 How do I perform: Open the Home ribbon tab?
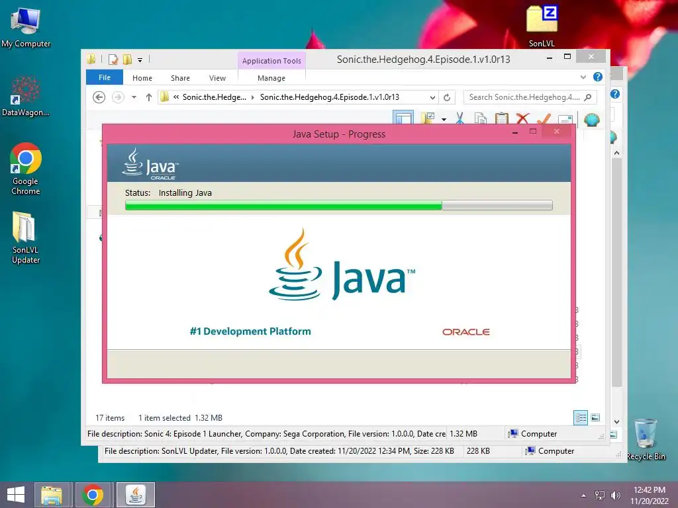coord(142,78)
